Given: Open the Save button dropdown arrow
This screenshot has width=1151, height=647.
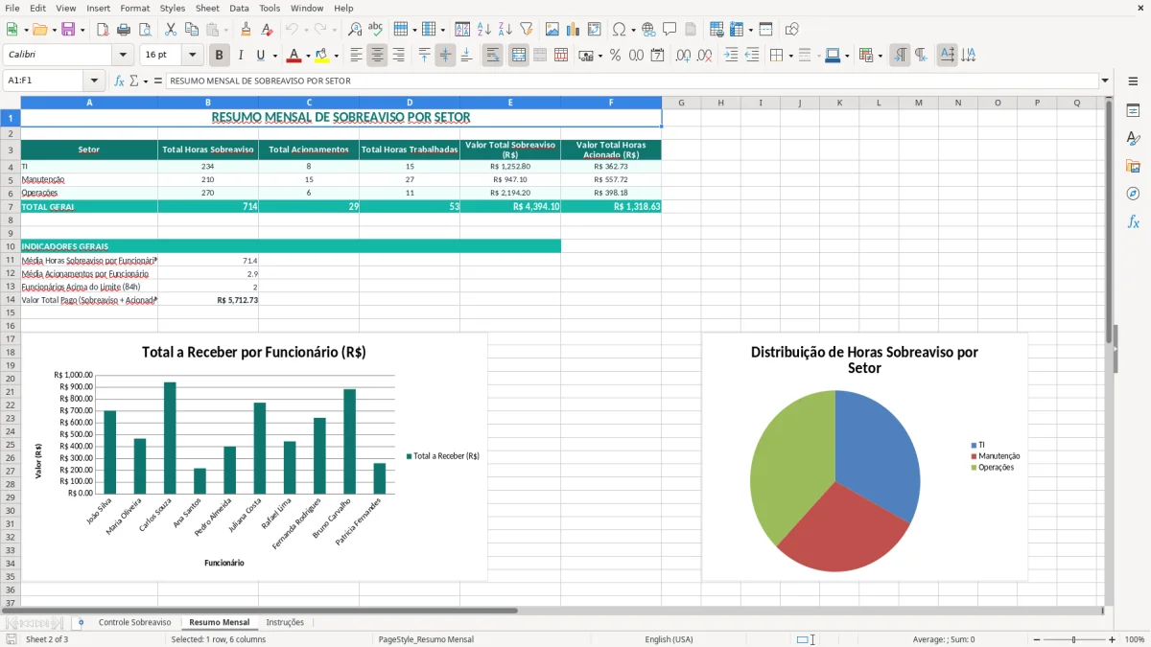Looking at the screenshot, I should 82,30.
